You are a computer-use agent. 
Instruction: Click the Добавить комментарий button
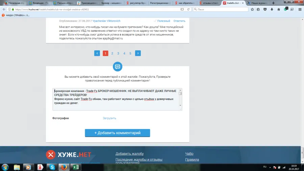coord(118,133)
